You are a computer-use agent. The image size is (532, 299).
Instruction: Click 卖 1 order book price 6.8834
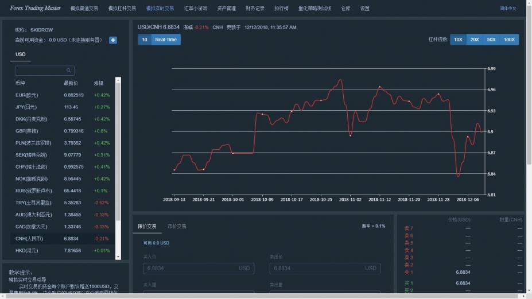[x=463, y=272]
